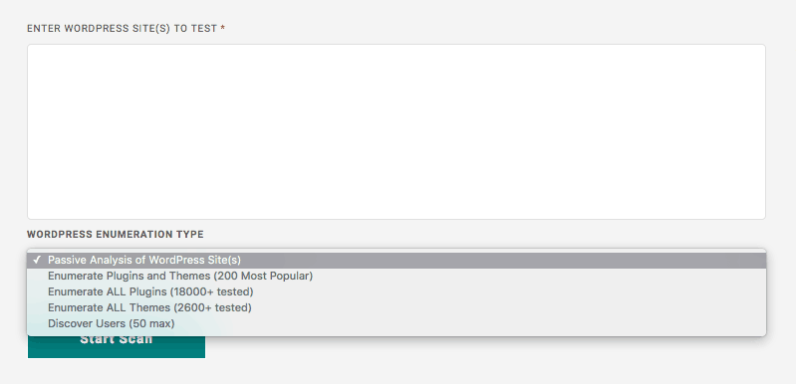Select Enumerate ALL Plugins (18000+ tested)

396,291
